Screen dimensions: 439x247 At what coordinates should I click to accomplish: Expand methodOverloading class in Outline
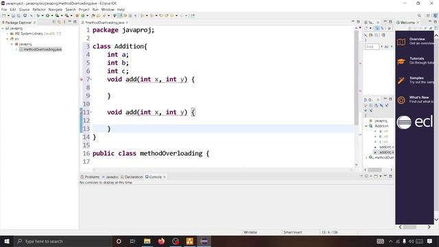pyautogui.click(x=366, y=158)
